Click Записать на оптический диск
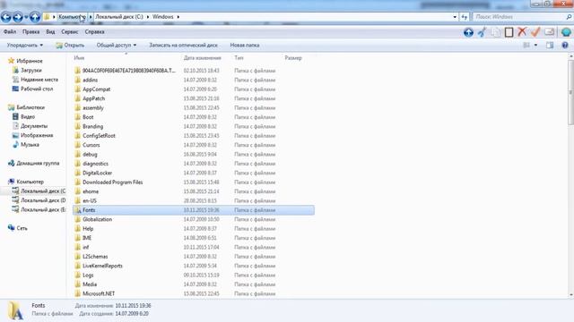 coord(183,46)
